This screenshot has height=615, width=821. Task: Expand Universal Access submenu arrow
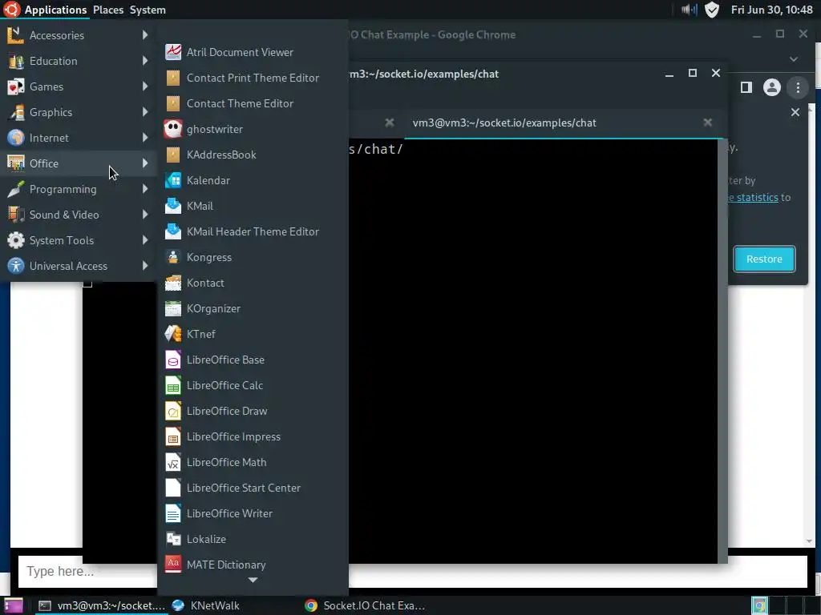[145, 266]
